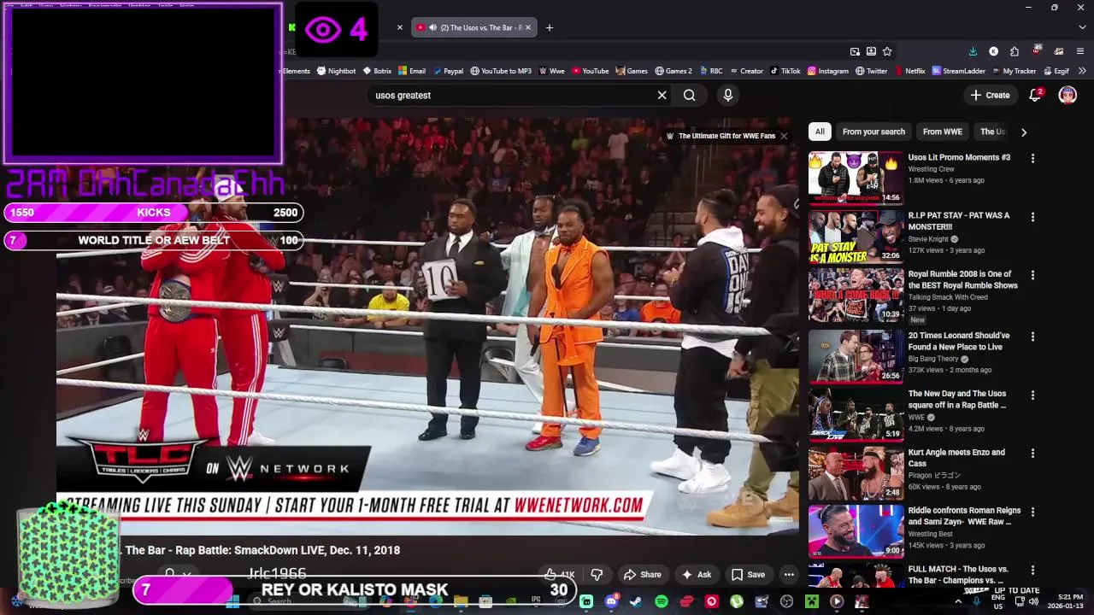Image resolution: width=1094 pixels, height=615 pixels.
Task: Open options for 'Riddle confronts Roman Reigns' video
Action: 1032,512
